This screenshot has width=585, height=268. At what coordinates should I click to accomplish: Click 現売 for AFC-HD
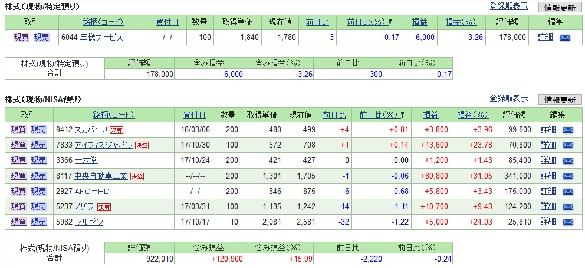pyautogui.click(x=38, y=192)
